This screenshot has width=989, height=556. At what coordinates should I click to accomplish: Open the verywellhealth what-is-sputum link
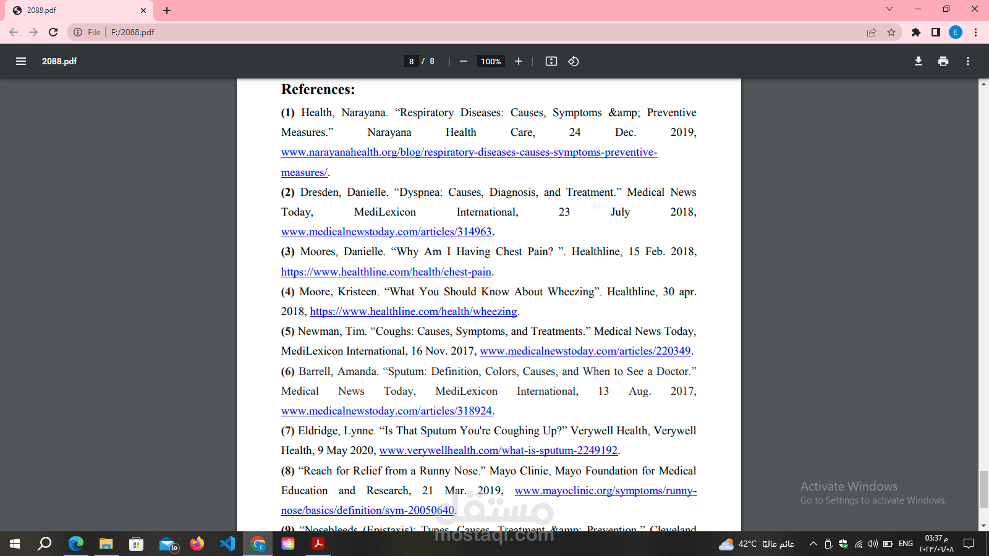point(498,450)
